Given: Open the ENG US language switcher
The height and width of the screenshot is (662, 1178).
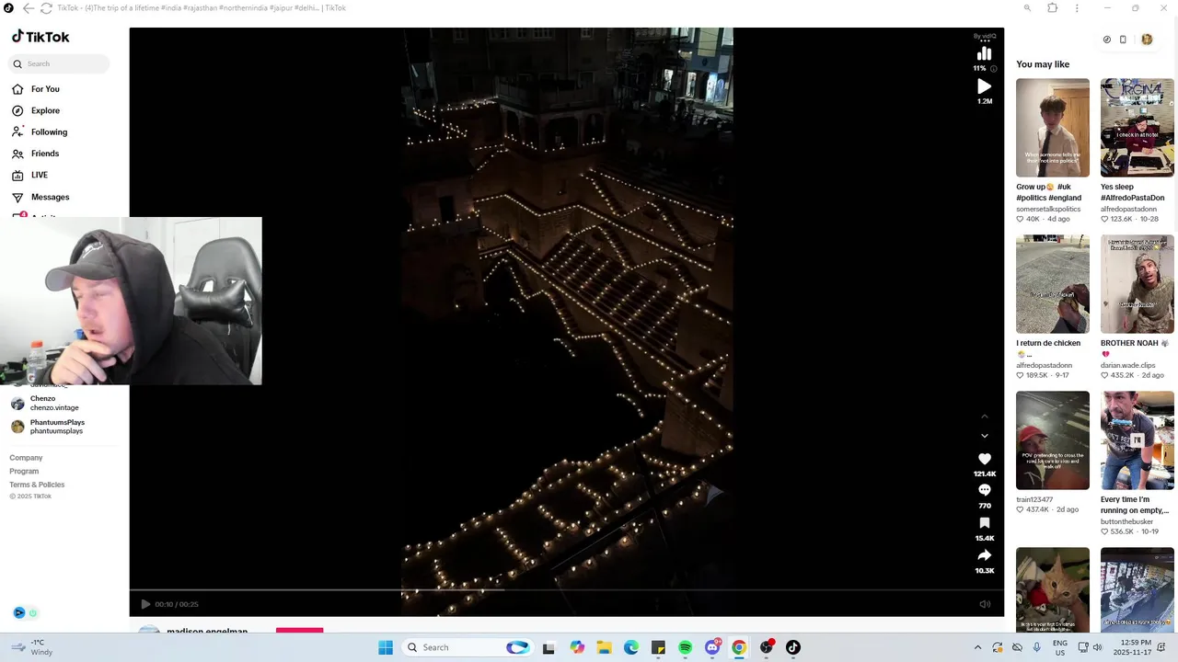Looking at the screenshot, I should [x=1060, y=647].
